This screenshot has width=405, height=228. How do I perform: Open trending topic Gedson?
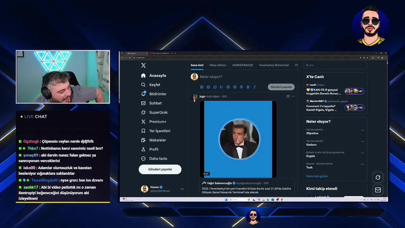(x=311, y=144)
